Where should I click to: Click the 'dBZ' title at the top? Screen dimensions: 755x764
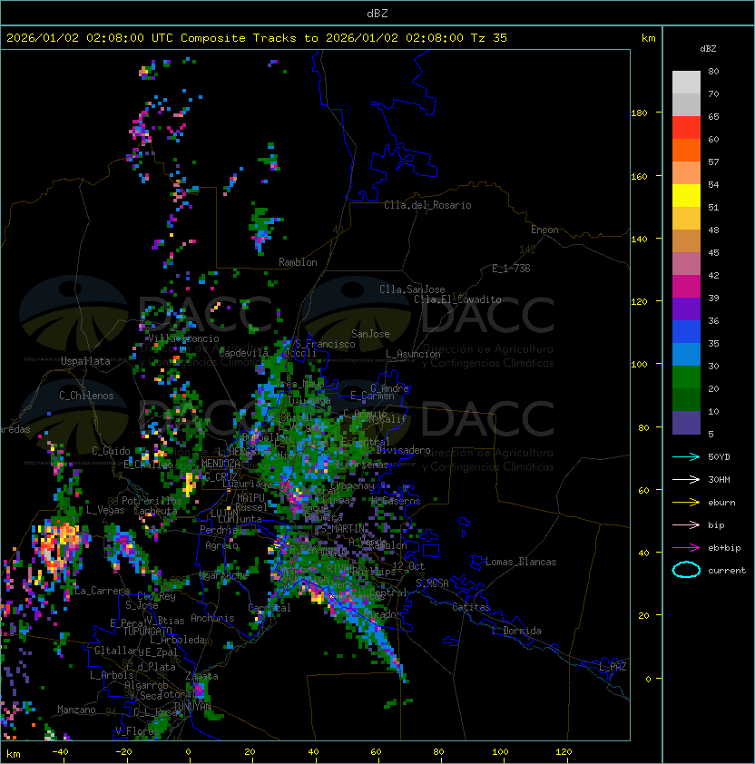pos(377,13)
